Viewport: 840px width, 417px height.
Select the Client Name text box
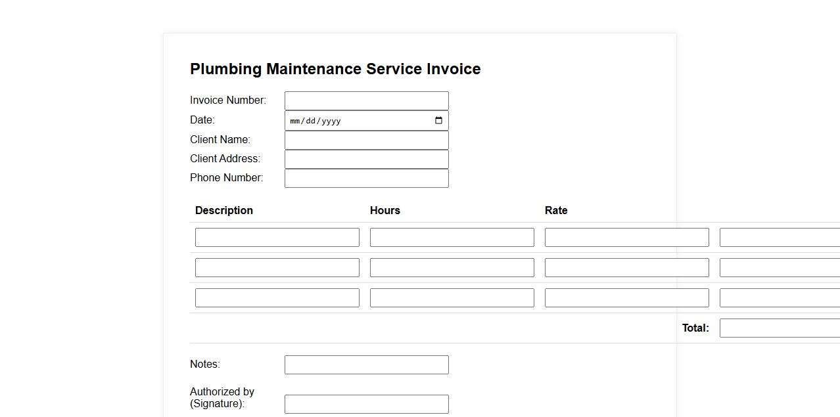[366, 140]
